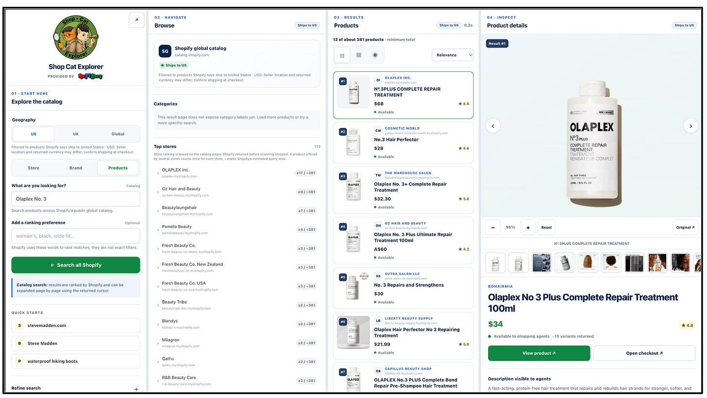Switch results to circular view icon
The image size is (707, 398).
coord(375,55)
